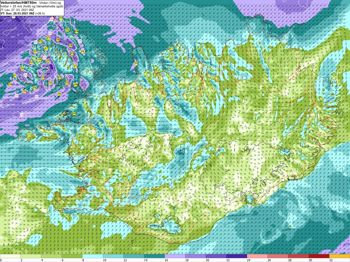Click the yellow 31 m/s gust marker
Image resolution: width=350 pixels, height=262 pixels.
(x=35, y=51)
